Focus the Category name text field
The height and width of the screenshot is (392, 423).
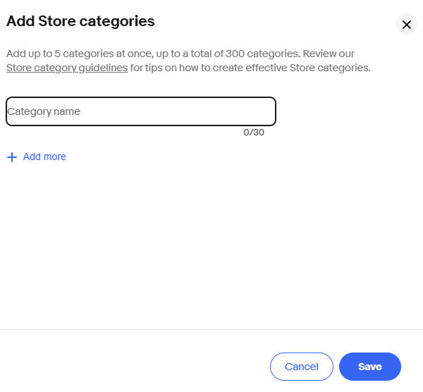[x=140, y=111]
